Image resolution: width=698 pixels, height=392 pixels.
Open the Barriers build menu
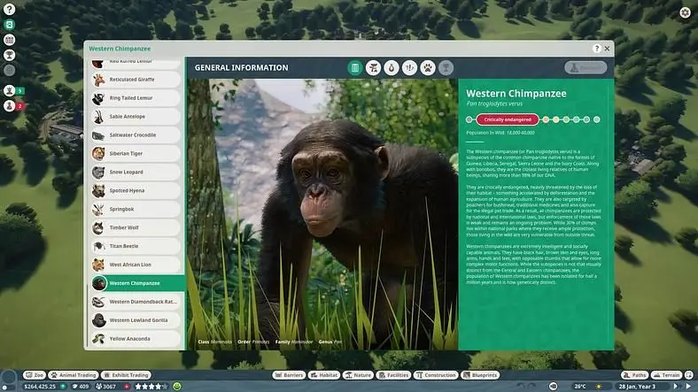[289, 375]
